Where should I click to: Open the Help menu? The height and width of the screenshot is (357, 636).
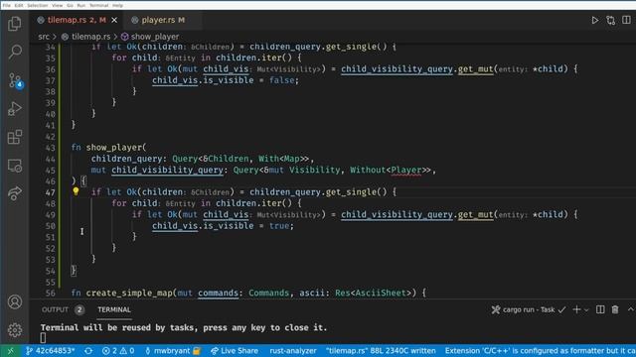coord(117,5)
